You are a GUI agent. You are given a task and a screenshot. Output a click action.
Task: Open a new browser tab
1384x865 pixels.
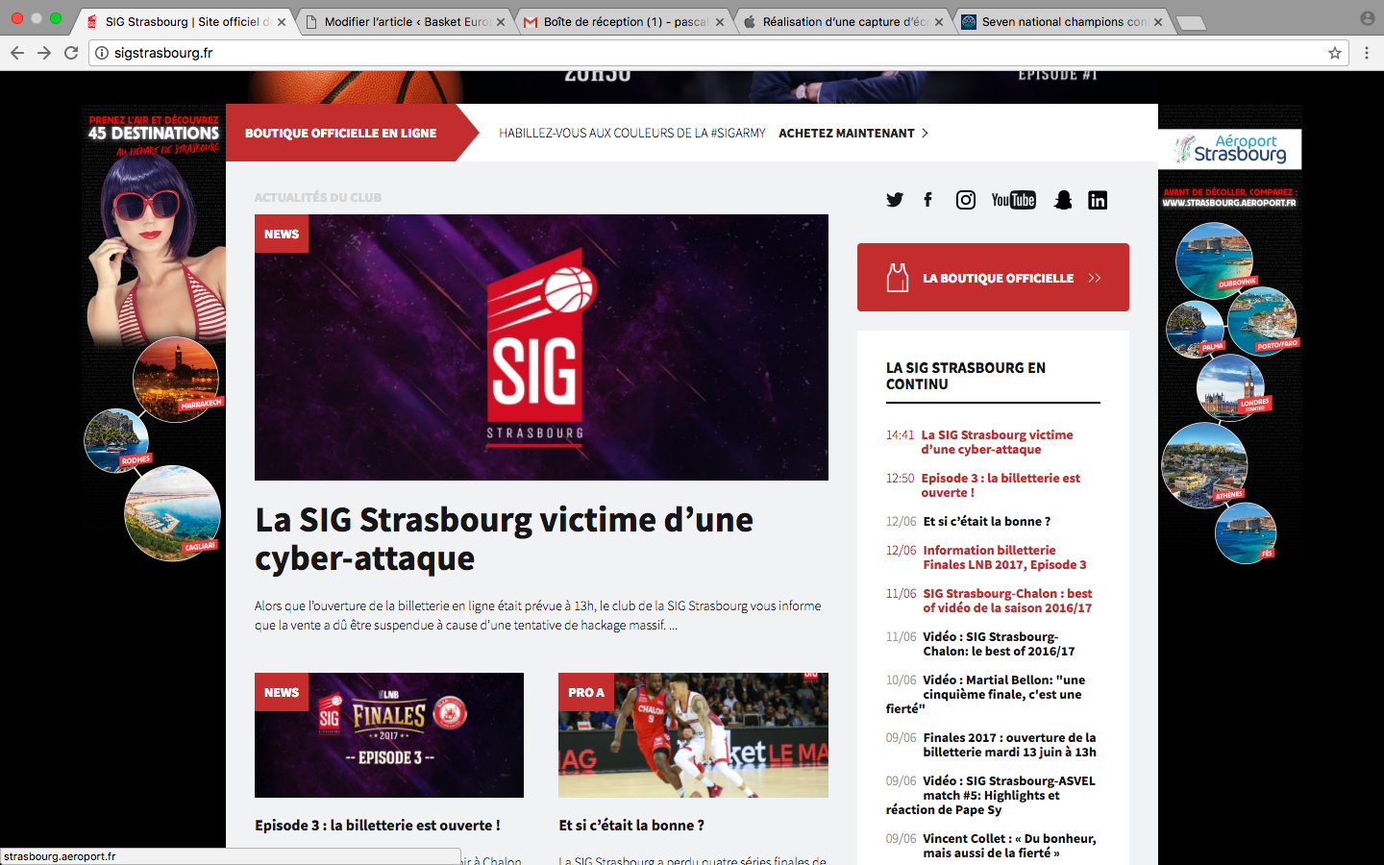(x=1191, y=23)
